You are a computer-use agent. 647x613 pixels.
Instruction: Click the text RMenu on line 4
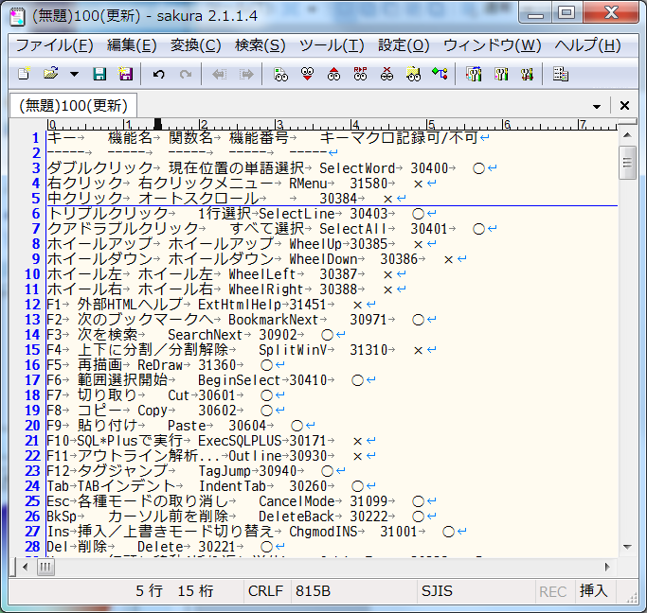(308, 184)
